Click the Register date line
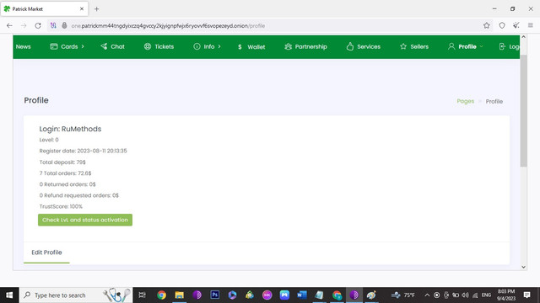540x303 pixels. 83,151
